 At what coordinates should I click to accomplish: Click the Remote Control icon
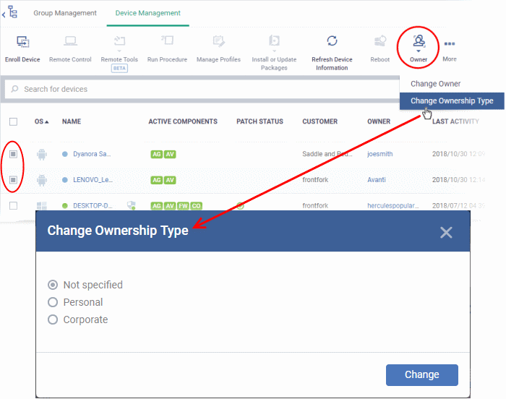pos(70,41)
